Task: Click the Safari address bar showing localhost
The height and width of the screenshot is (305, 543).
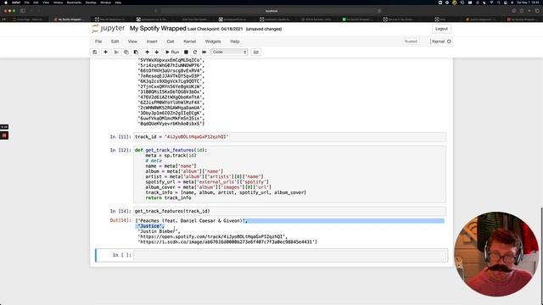Action: click(x=271, y=11)
